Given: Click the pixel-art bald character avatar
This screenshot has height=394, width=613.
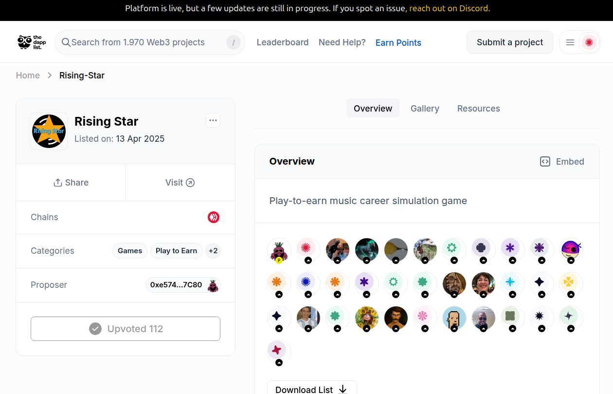Looking at the screenshot, I should [x=454, y=319].
